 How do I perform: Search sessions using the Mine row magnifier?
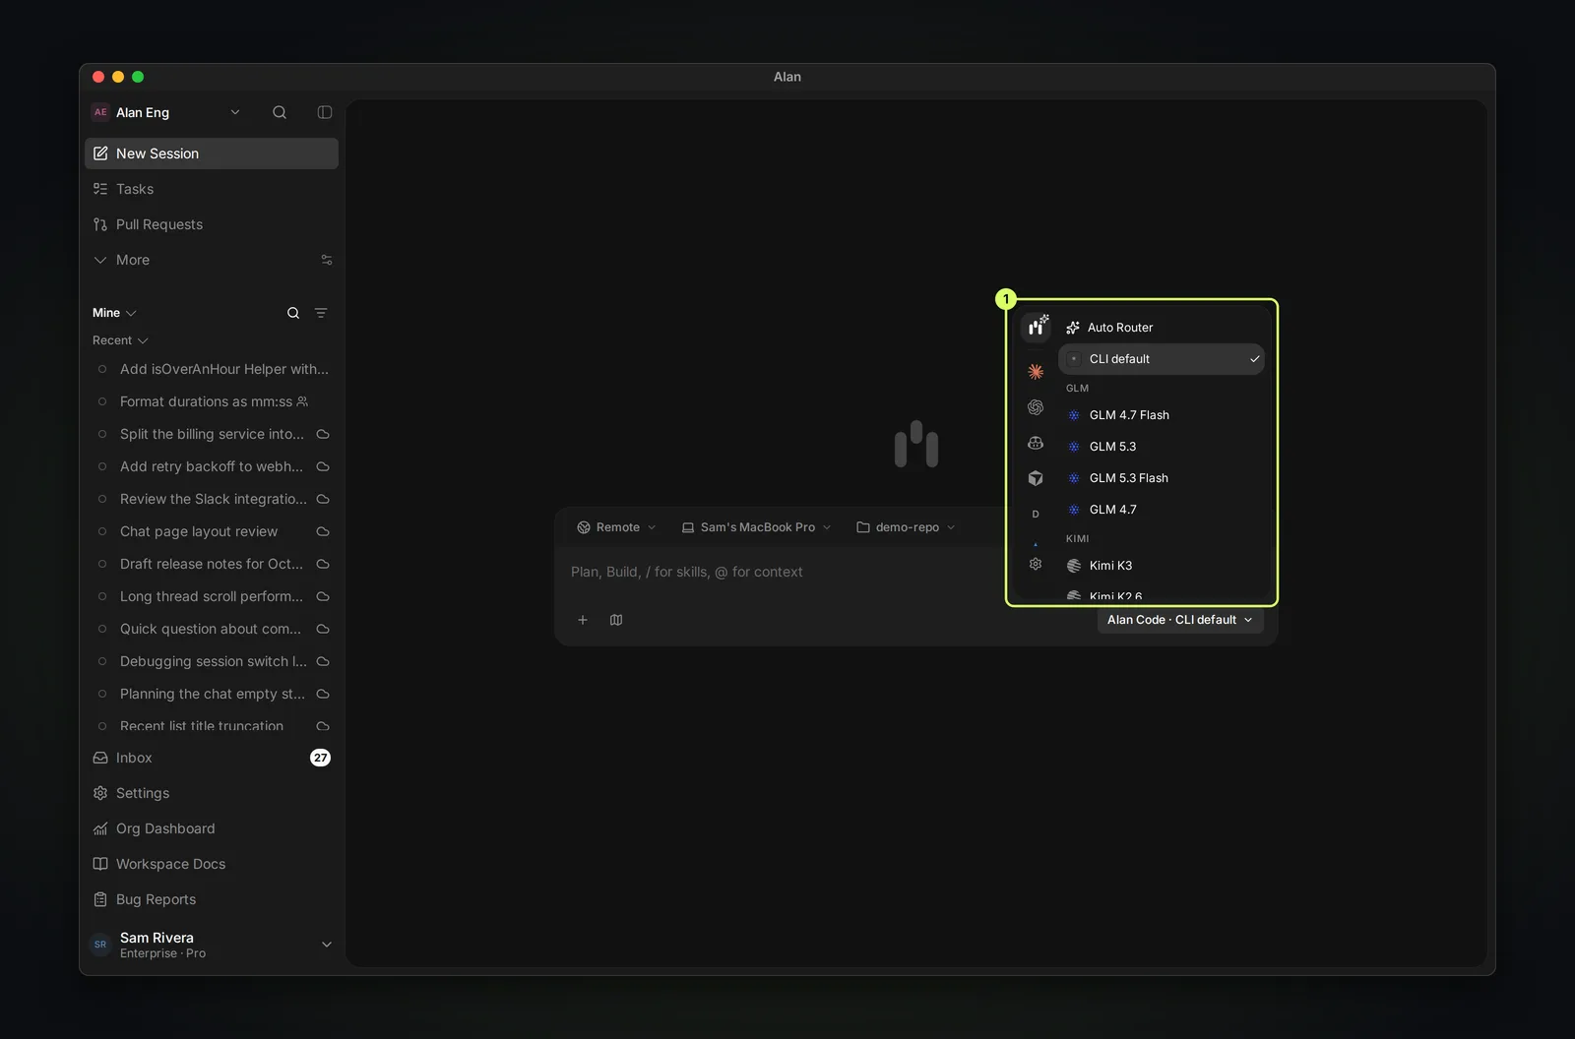[293, 313]
